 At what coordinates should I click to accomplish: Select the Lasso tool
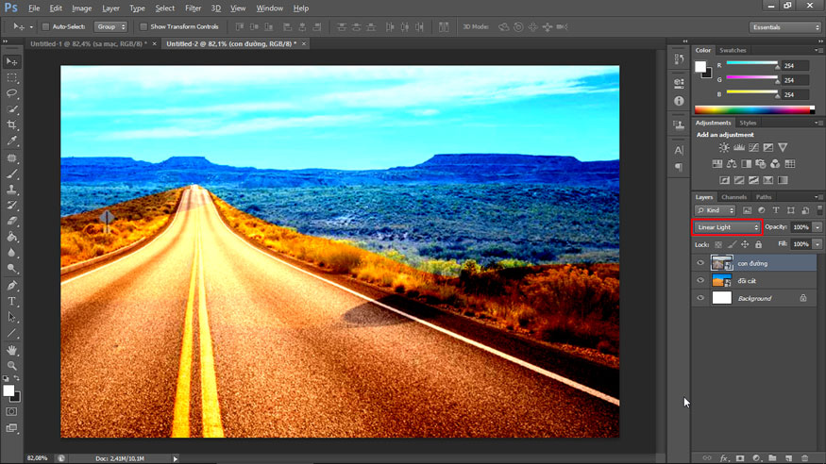pos(12,93)
